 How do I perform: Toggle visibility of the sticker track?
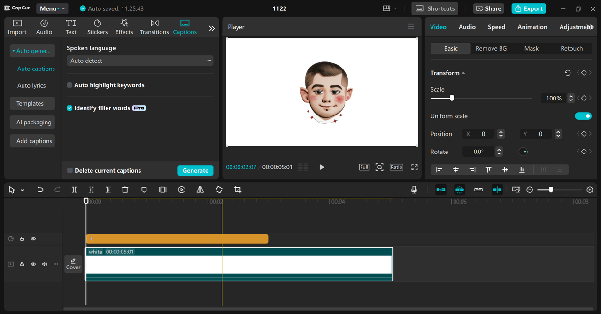click(x=33, y=239)
